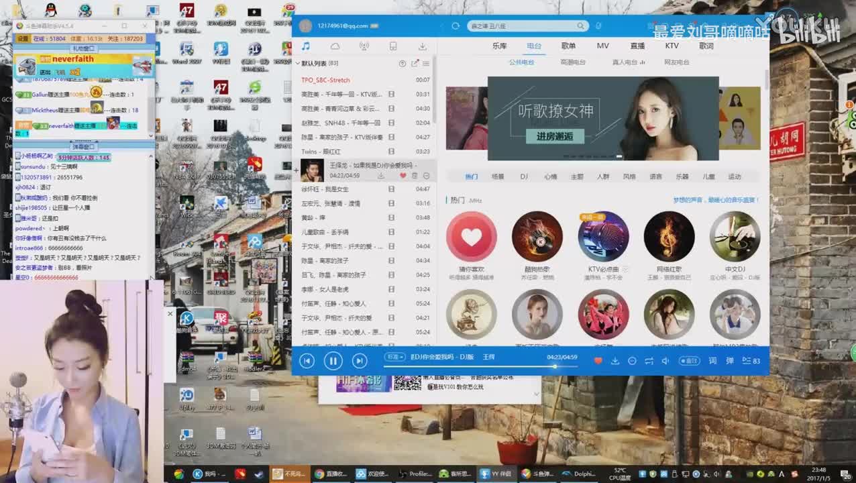Collapse the 默认列表 playlist
The height and width of the screenshot is (483, 856).
point(298,64)
